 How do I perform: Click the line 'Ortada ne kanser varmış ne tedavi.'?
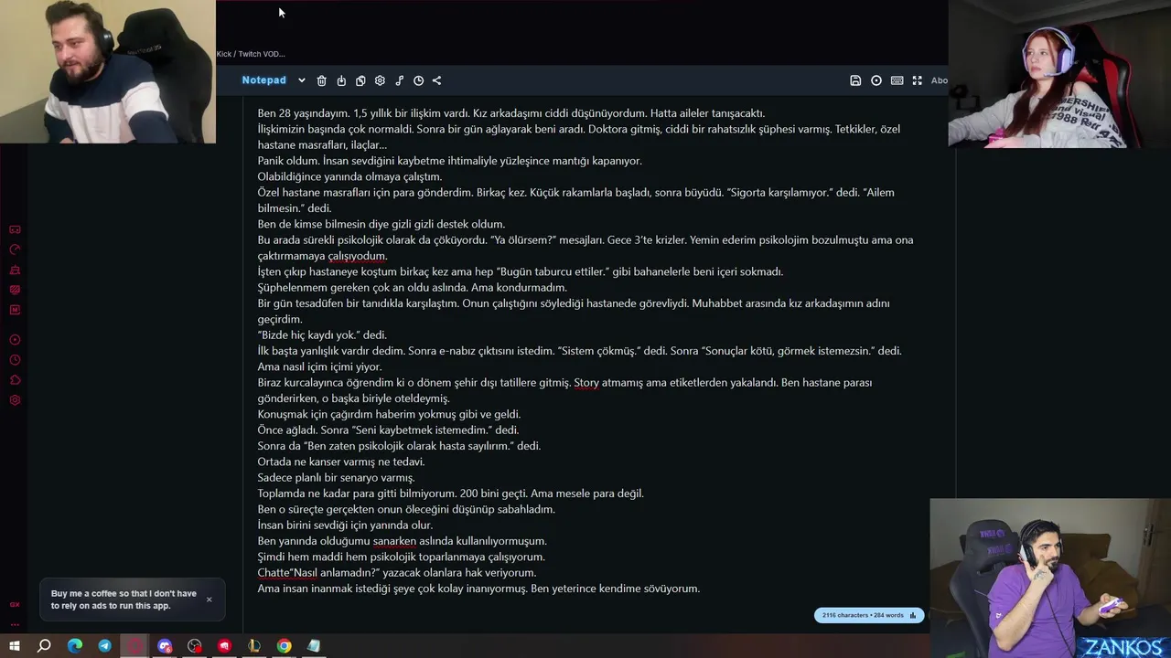[x=341, y=462]
